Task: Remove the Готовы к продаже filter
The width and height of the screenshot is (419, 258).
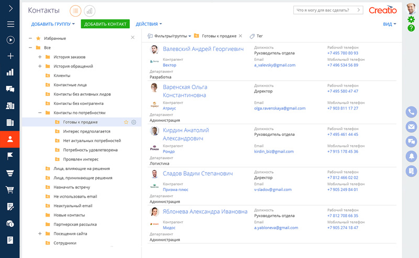Action: [240, 36]
